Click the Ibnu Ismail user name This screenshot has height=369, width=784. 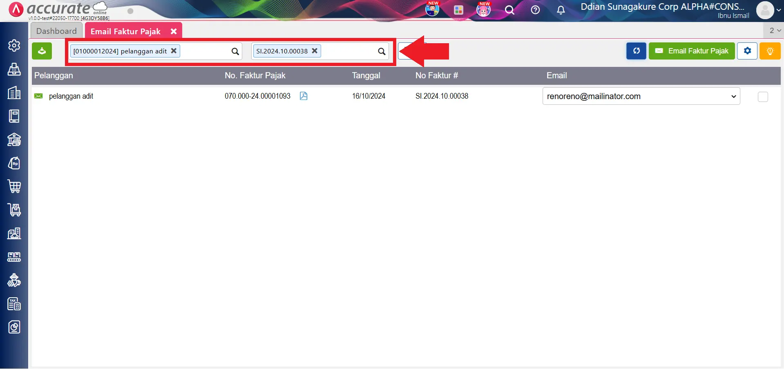(x=733, y=16)
